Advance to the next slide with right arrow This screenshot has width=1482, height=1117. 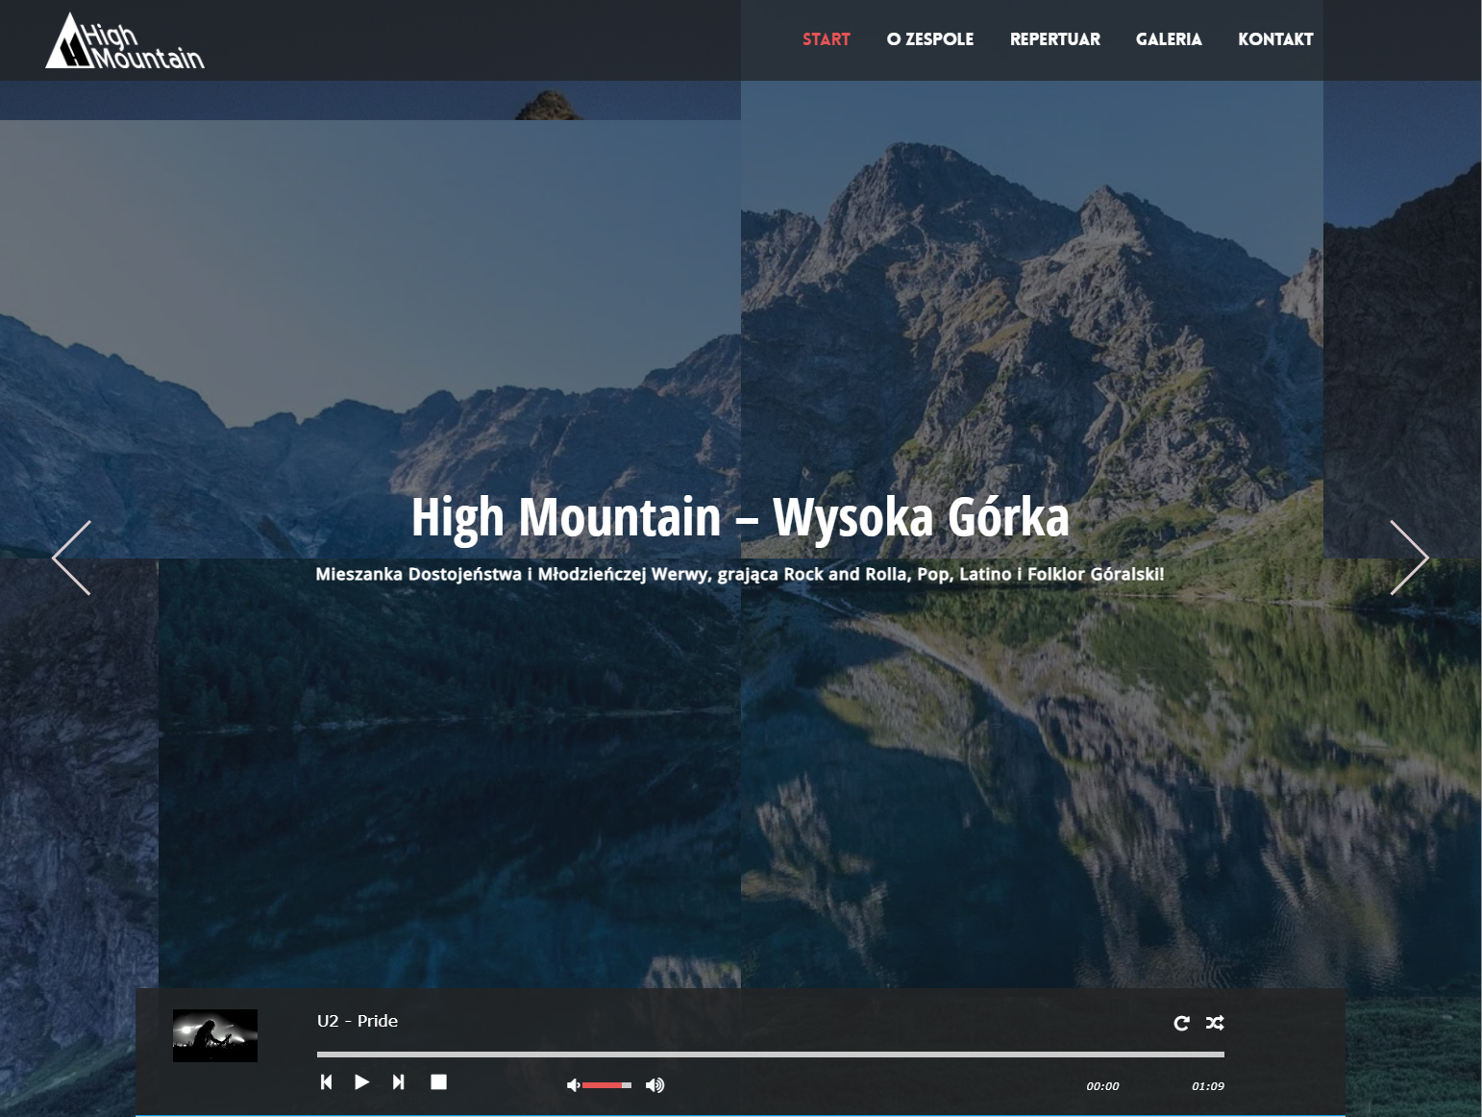coord(1408,558)
